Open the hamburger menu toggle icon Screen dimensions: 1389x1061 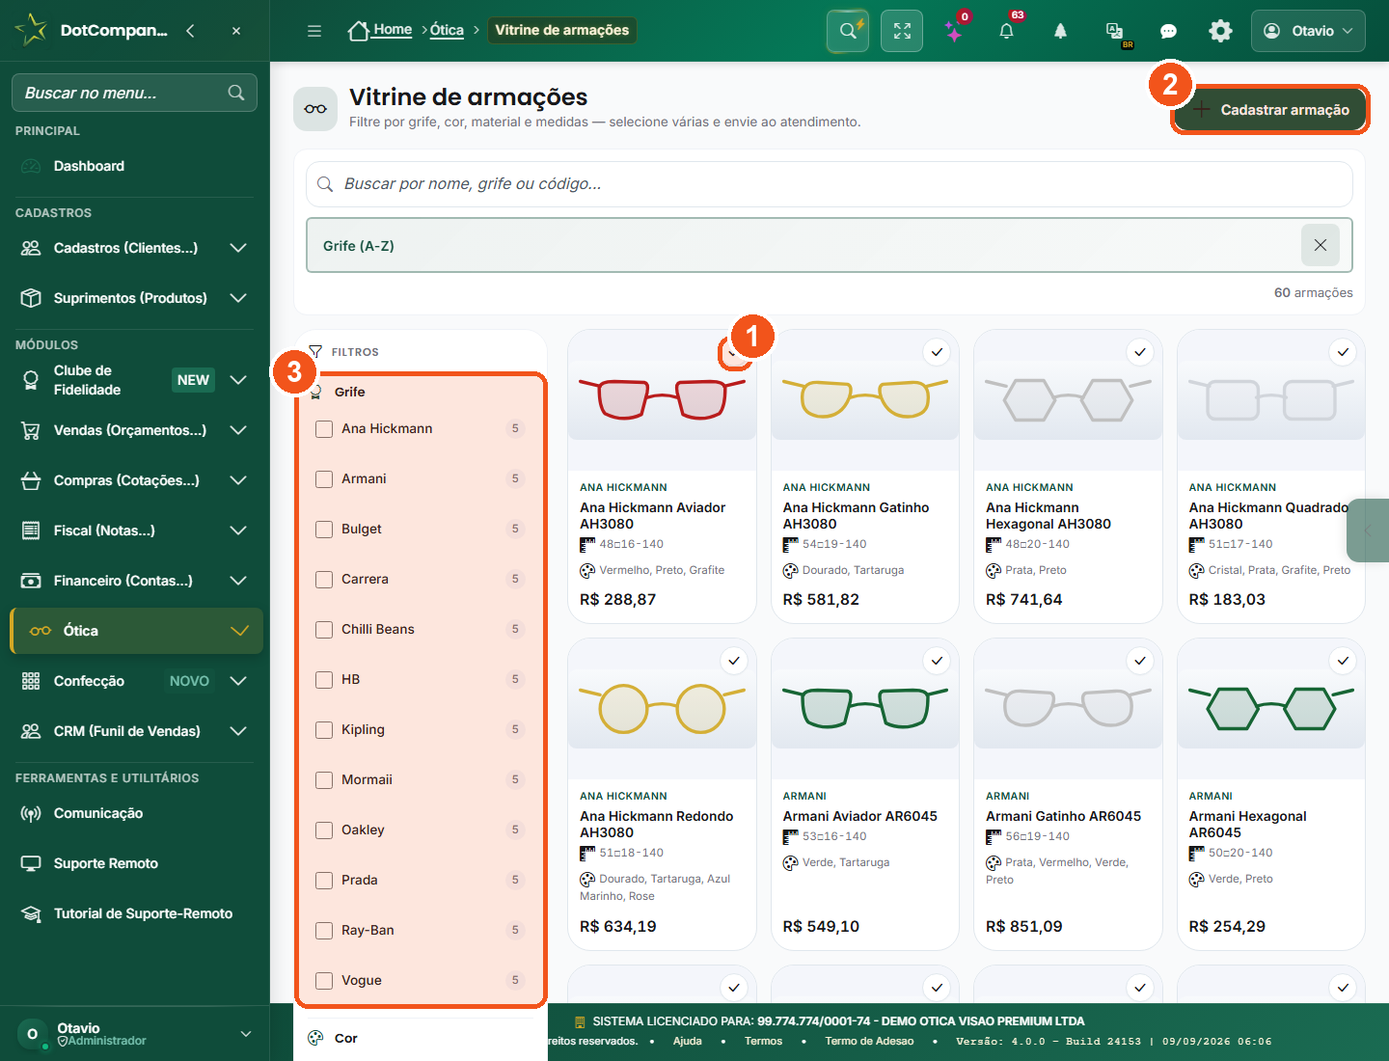[x=314, y=31]
